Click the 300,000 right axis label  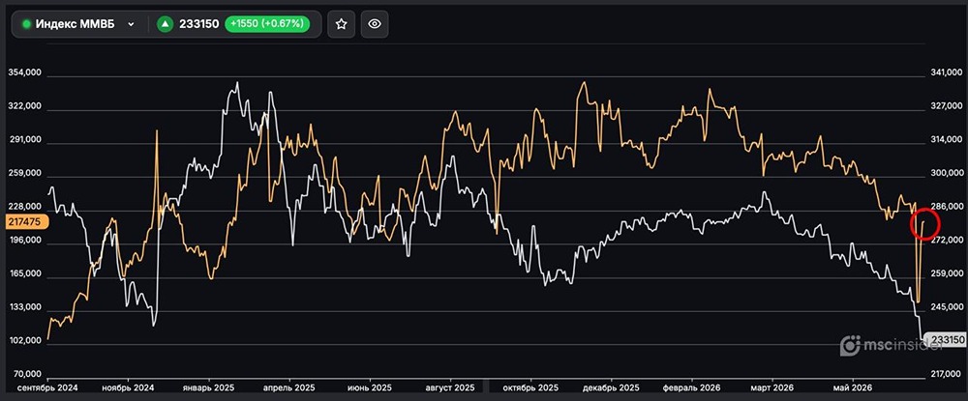click(x=947, y=174)
